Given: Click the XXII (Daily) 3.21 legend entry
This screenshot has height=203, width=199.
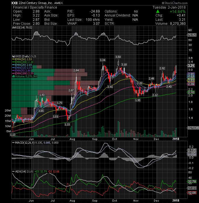Looking at the screenshot, I should pyautogui.click(x=26, y=56).
